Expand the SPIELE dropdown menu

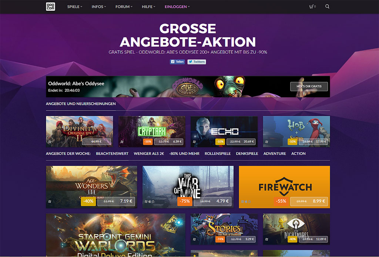click(75, 7)
